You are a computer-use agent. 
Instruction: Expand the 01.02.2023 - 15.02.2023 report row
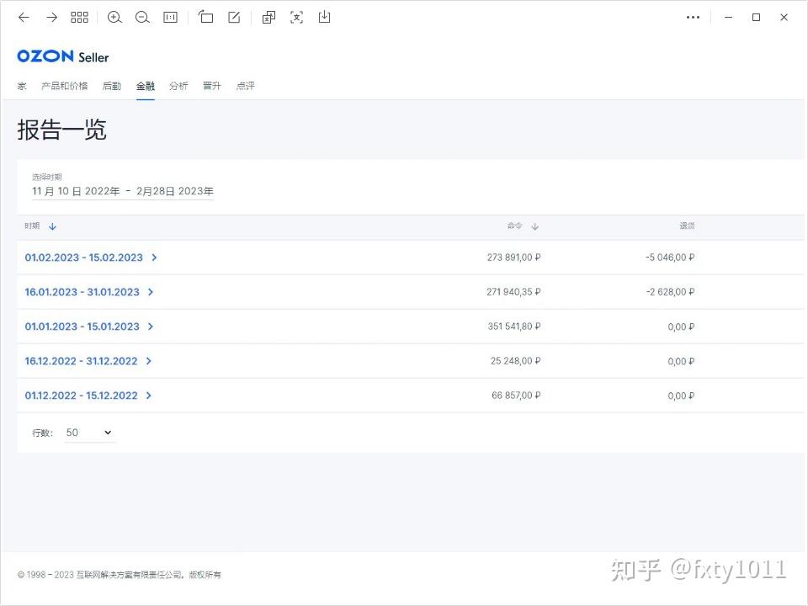tap(155, 258)
